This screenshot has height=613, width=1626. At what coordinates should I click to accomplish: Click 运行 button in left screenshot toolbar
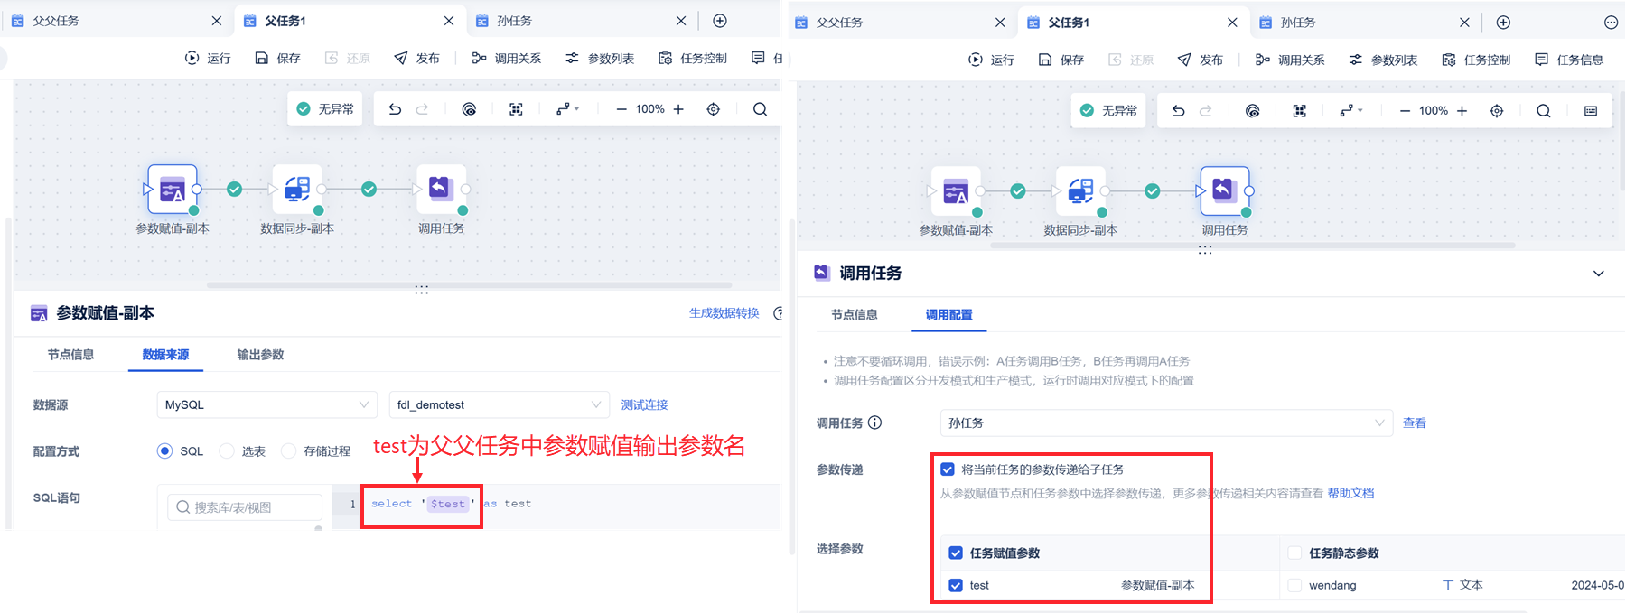(208, 58)
